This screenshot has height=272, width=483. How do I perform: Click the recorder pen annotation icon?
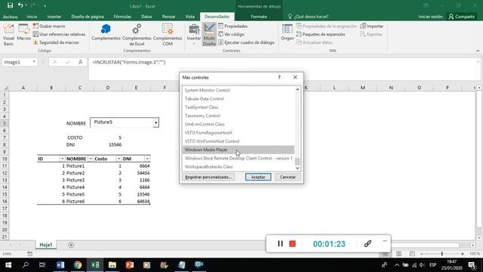coord(368,243)
